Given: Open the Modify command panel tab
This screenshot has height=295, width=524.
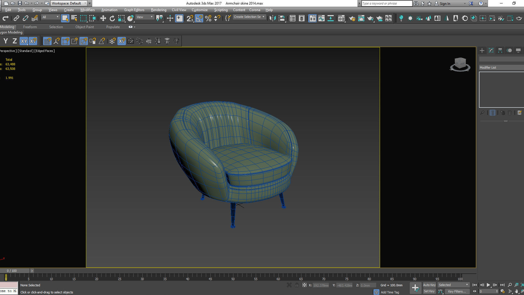Looking at the screenshot, I should tap(491, 51).
